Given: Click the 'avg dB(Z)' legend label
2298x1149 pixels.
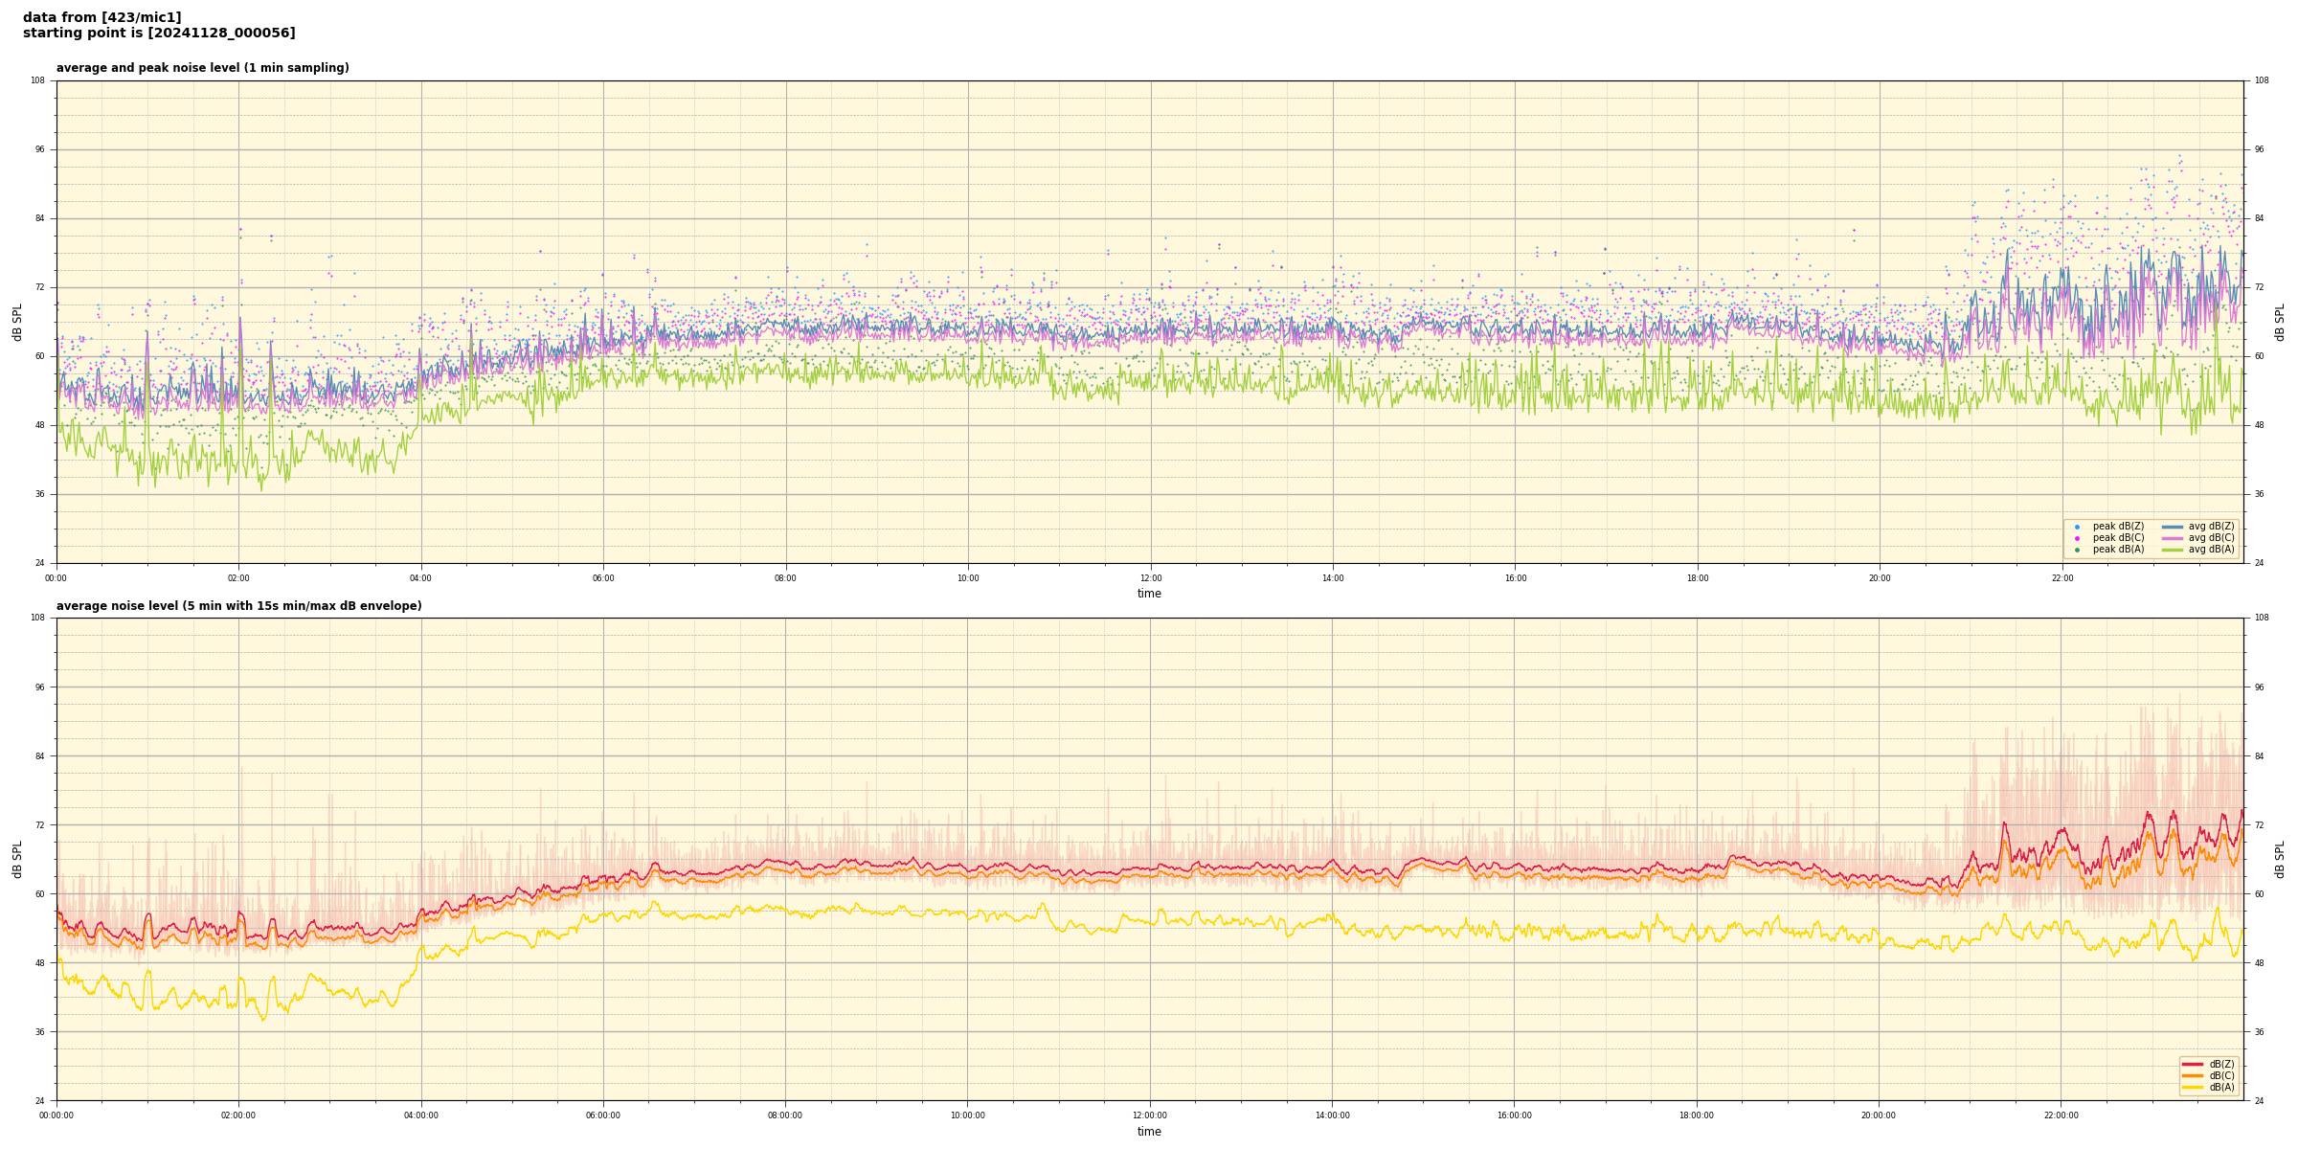Looking at the screenshot, I should (x=2211, y=527).
